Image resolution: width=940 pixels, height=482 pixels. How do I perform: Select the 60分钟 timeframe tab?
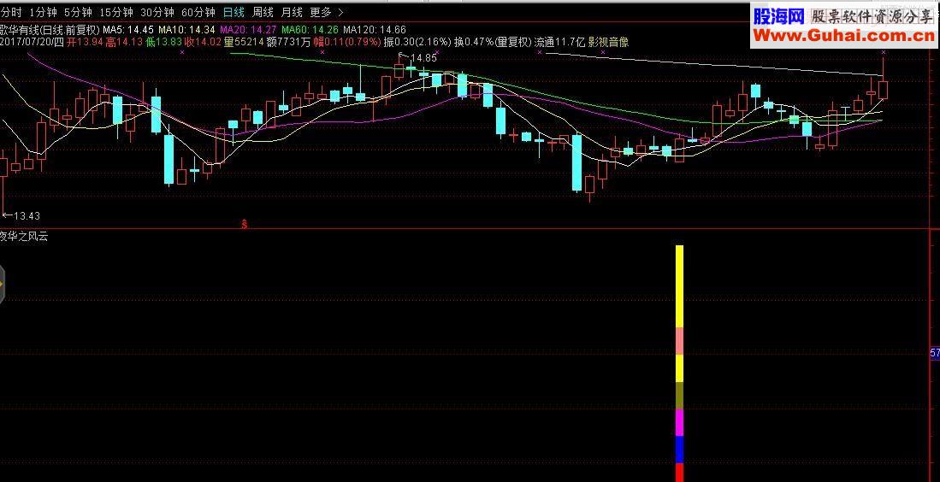click(198, 12)
